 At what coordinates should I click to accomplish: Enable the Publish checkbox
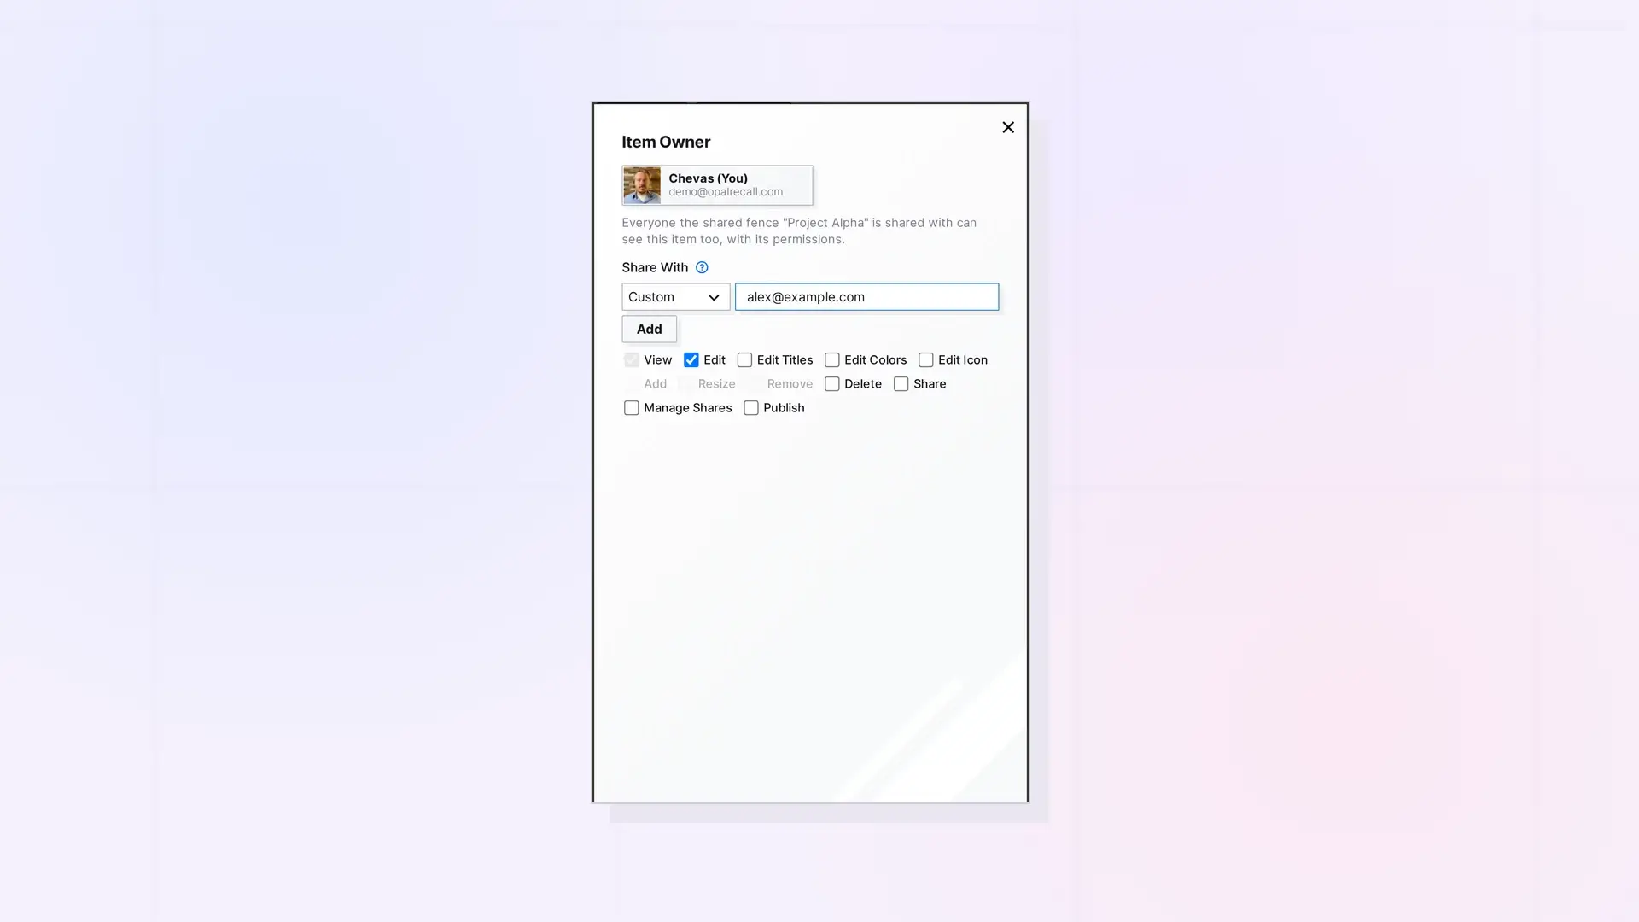pyautogui.click(x=751, y=408)
